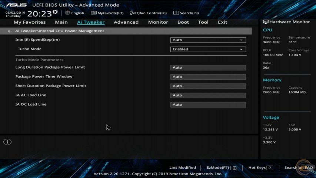Screen dimensions: 316x178
Task: Click the +5V reading 5.000 V
Action: coord(295,129)
